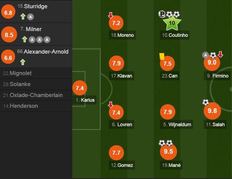Click Coutinho's green star rating 10

tap(172, 23)
